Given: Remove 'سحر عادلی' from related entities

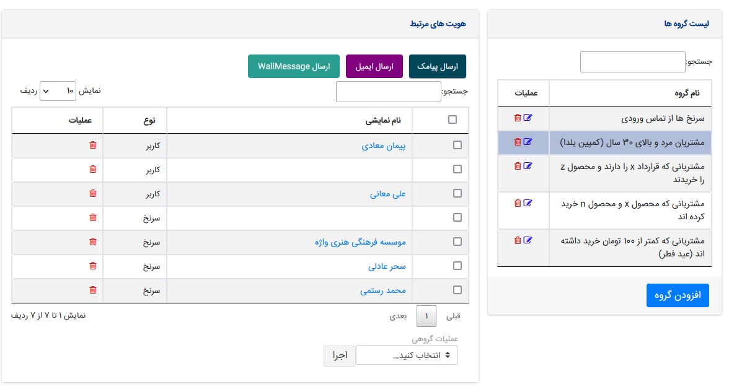Looking at the screenshot, I should (93, 266).
